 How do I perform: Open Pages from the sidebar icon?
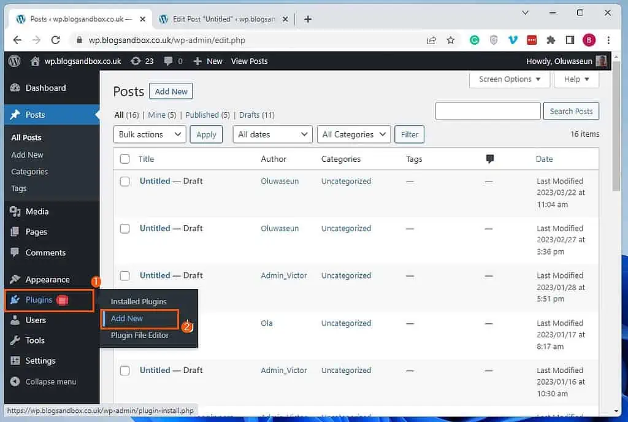coord(15,232)
